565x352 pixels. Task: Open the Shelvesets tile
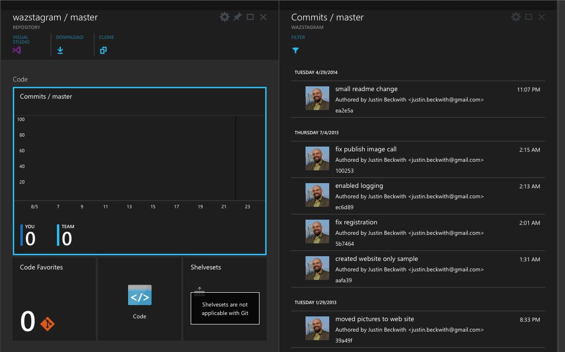(225, 299)
